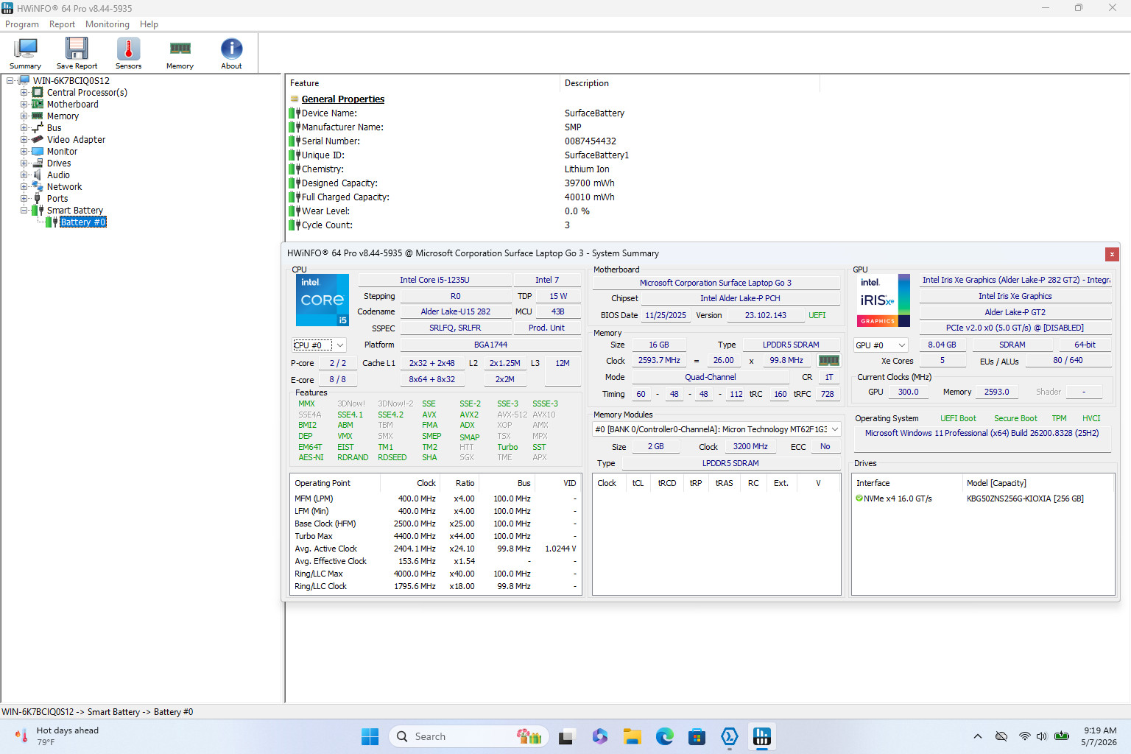
Task: Click the Save Report toolbar icon
Action: 77,53
